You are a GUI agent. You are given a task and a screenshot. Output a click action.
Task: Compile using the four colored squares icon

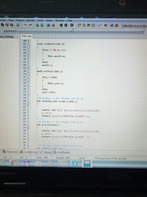[79, 25]
